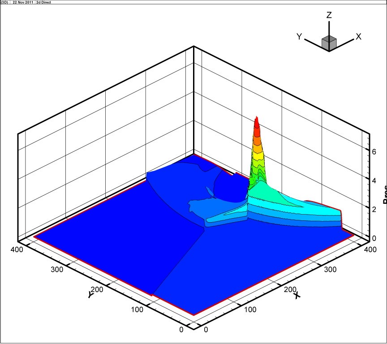
Task: Select the Y label on orientation axes
Action: 299,37
